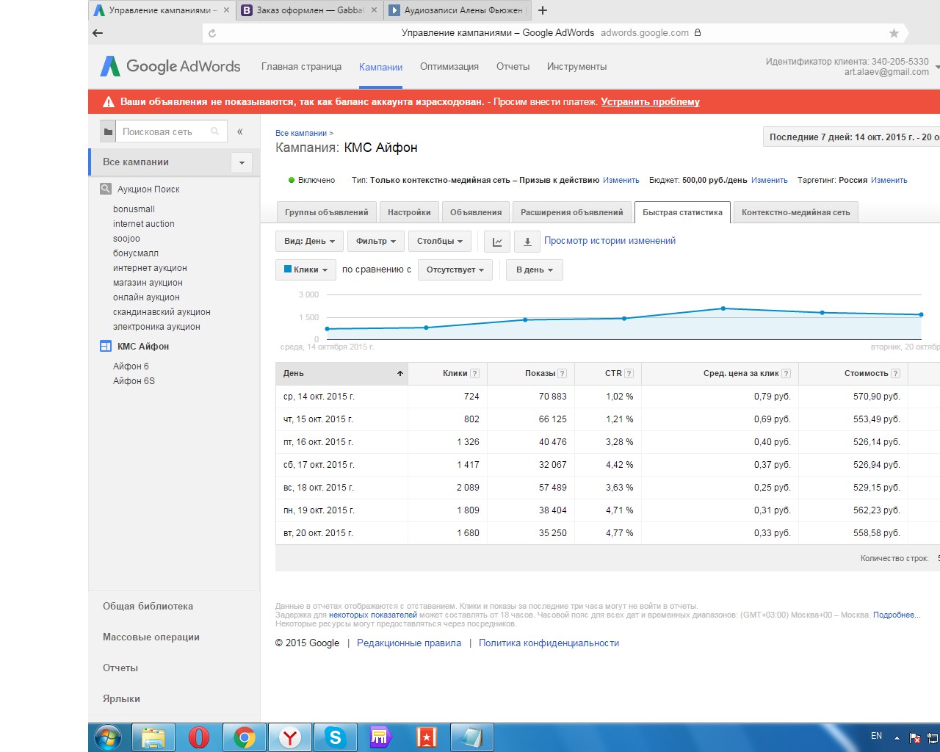Click help icon beside Сред. цена за клик

pyautogui.click(x=787, y=374)
